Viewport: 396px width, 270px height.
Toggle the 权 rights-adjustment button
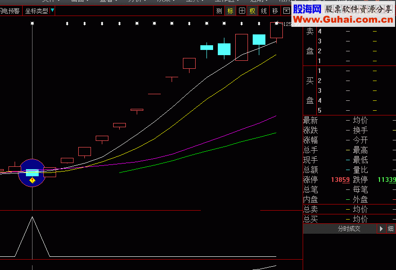click(x=252, y=11)
